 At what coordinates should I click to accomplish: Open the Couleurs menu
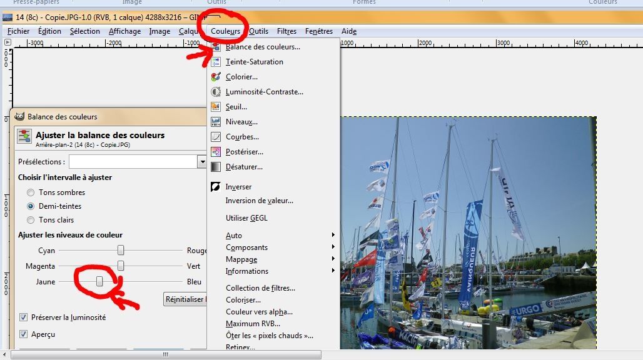226,31
